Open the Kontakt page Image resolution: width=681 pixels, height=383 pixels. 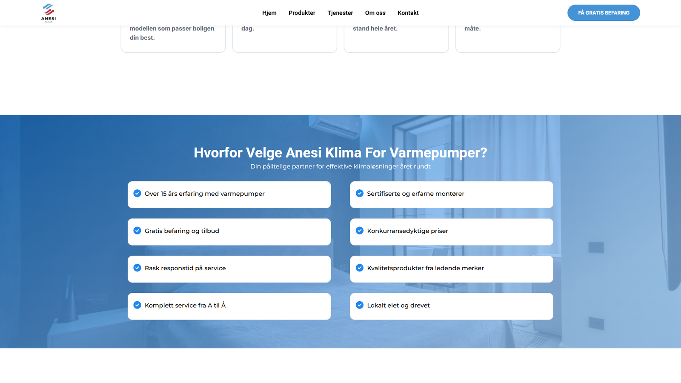408,13
